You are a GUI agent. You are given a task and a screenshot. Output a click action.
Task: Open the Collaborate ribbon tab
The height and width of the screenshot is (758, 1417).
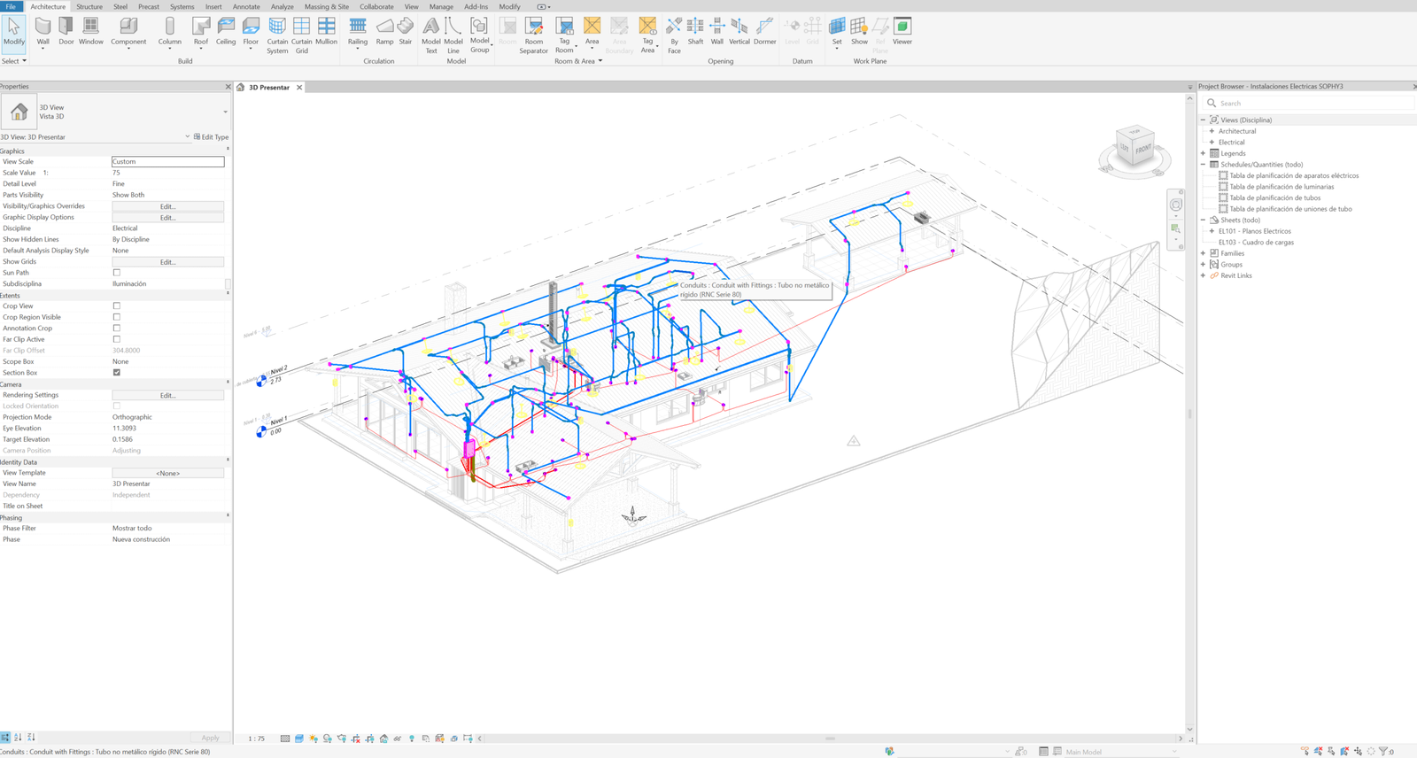coord(376,6)
